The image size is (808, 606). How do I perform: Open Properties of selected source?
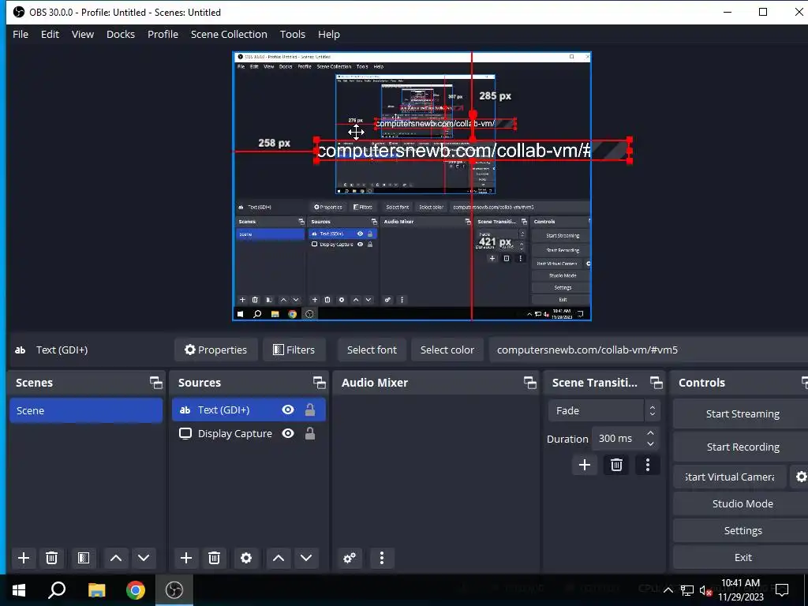pyautogui.click(x=216, y=350)
